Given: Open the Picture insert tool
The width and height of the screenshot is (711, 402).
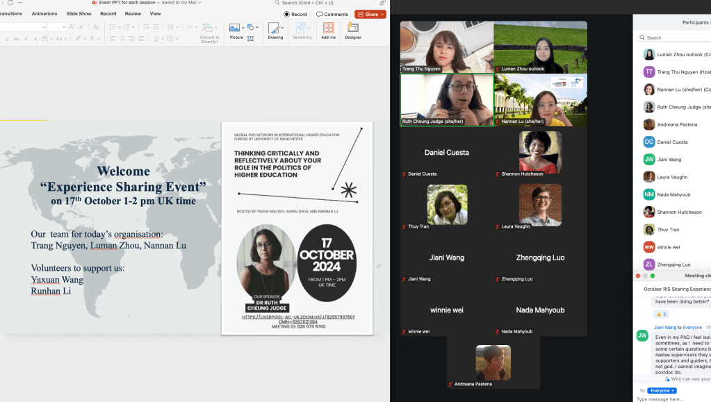Looking at the screenshot, I should point(234,28).
